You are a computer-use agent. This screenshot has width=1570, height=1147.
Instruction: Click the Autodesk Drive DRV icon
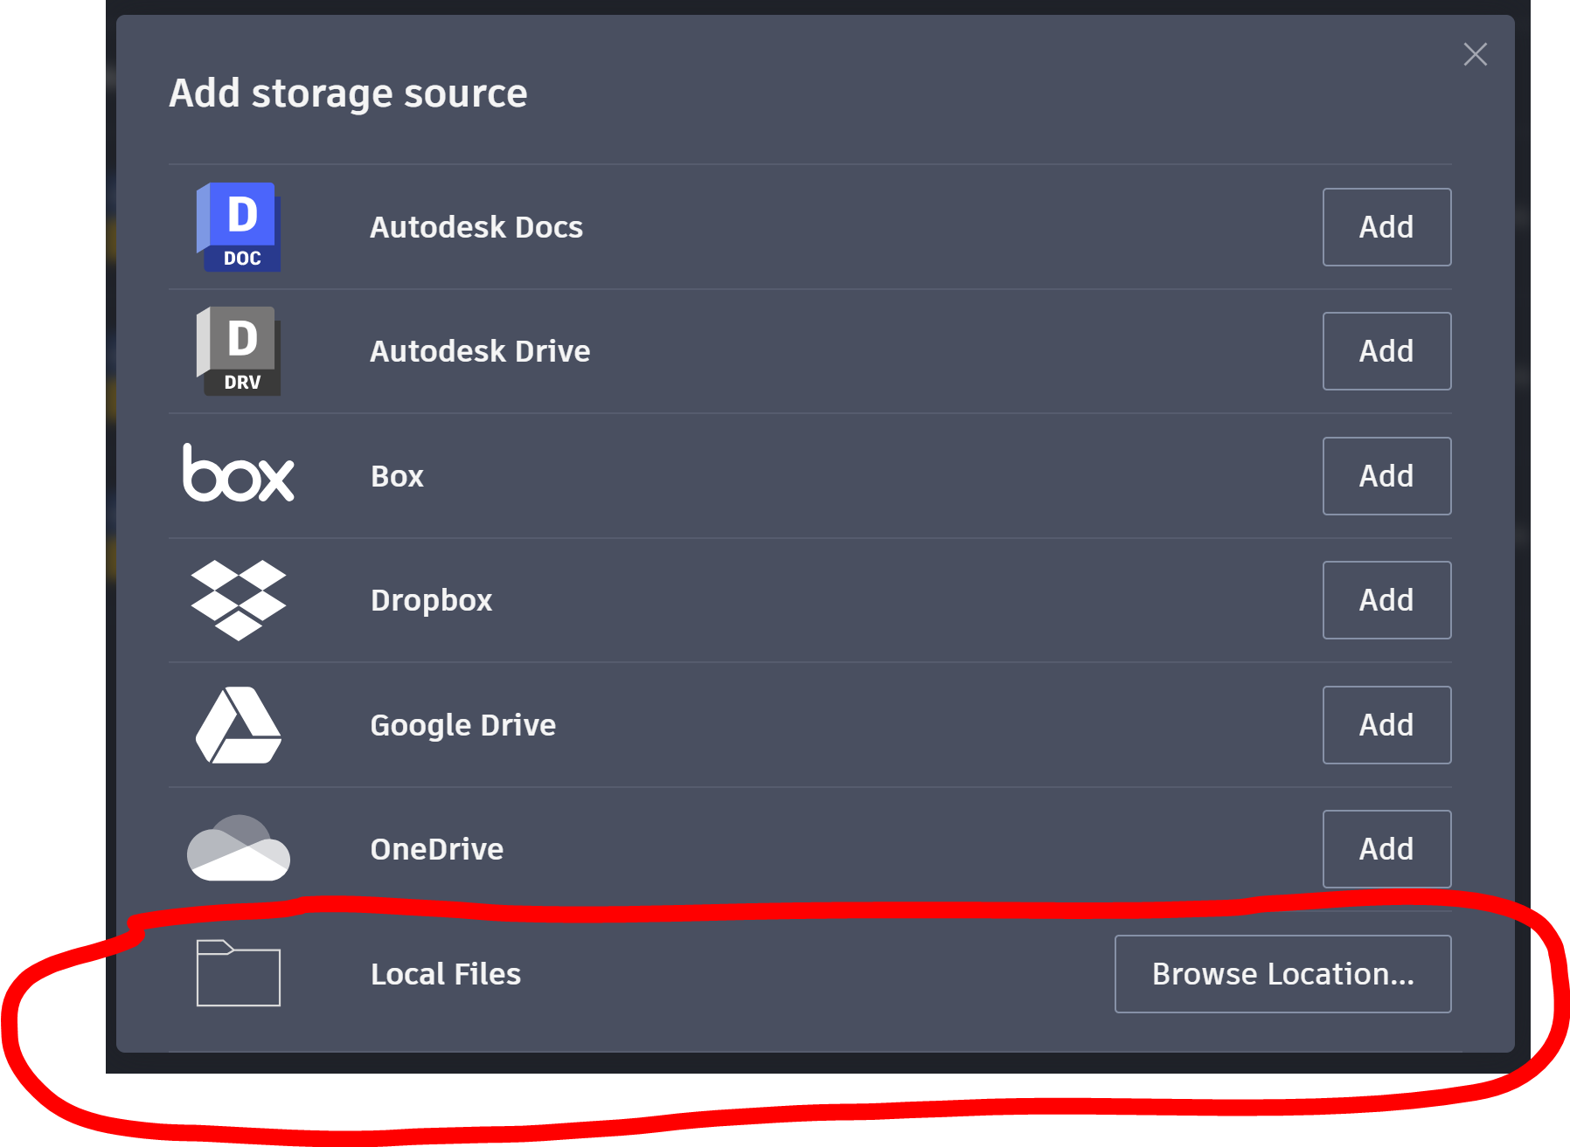(239, 351)
